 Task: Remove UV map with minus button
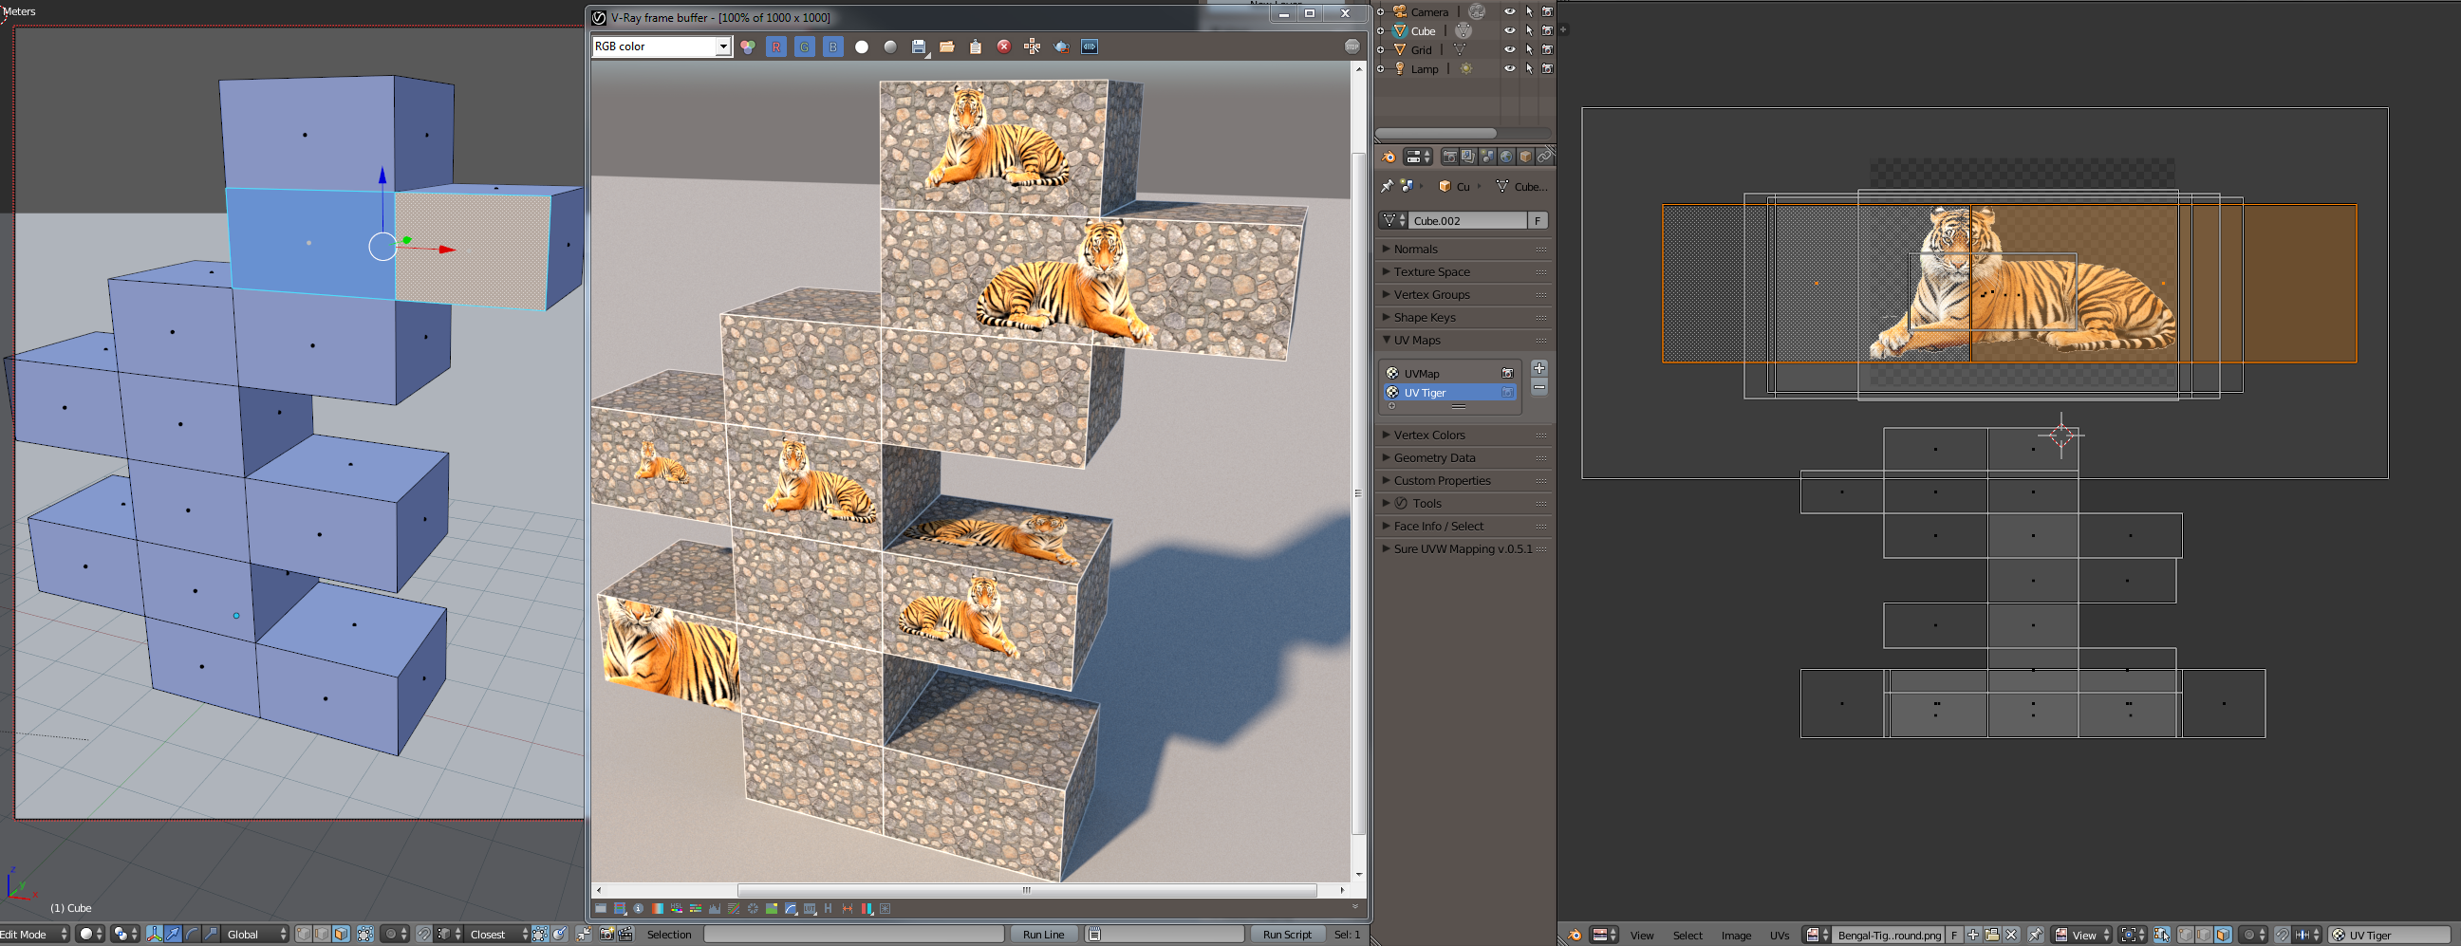tap(1539, 387)
